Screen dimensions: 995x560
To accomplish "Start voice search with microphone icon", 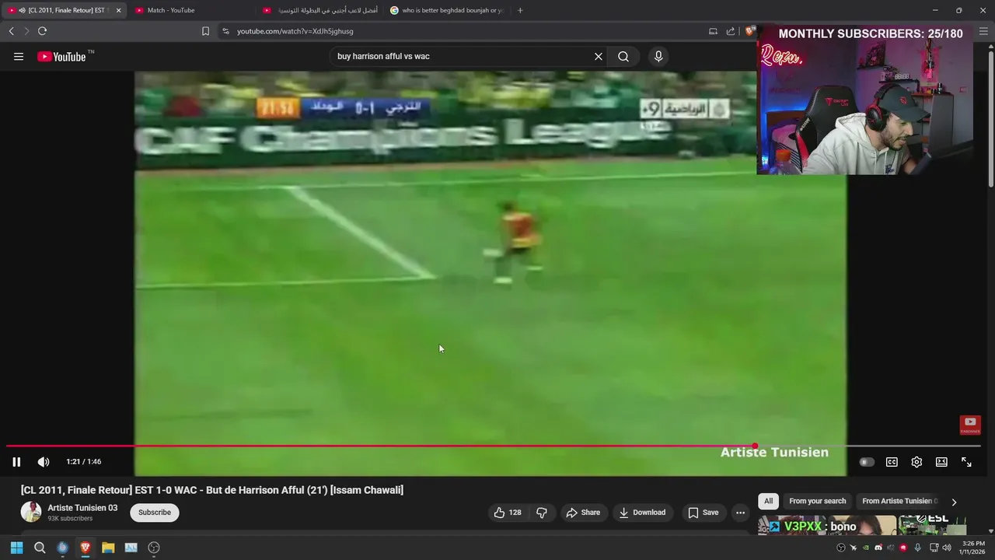I will tap(658, 56).
